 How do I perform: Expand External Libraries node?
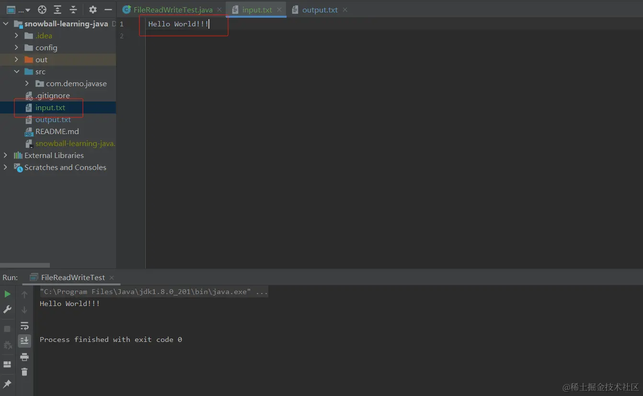(x=6, y=155)
